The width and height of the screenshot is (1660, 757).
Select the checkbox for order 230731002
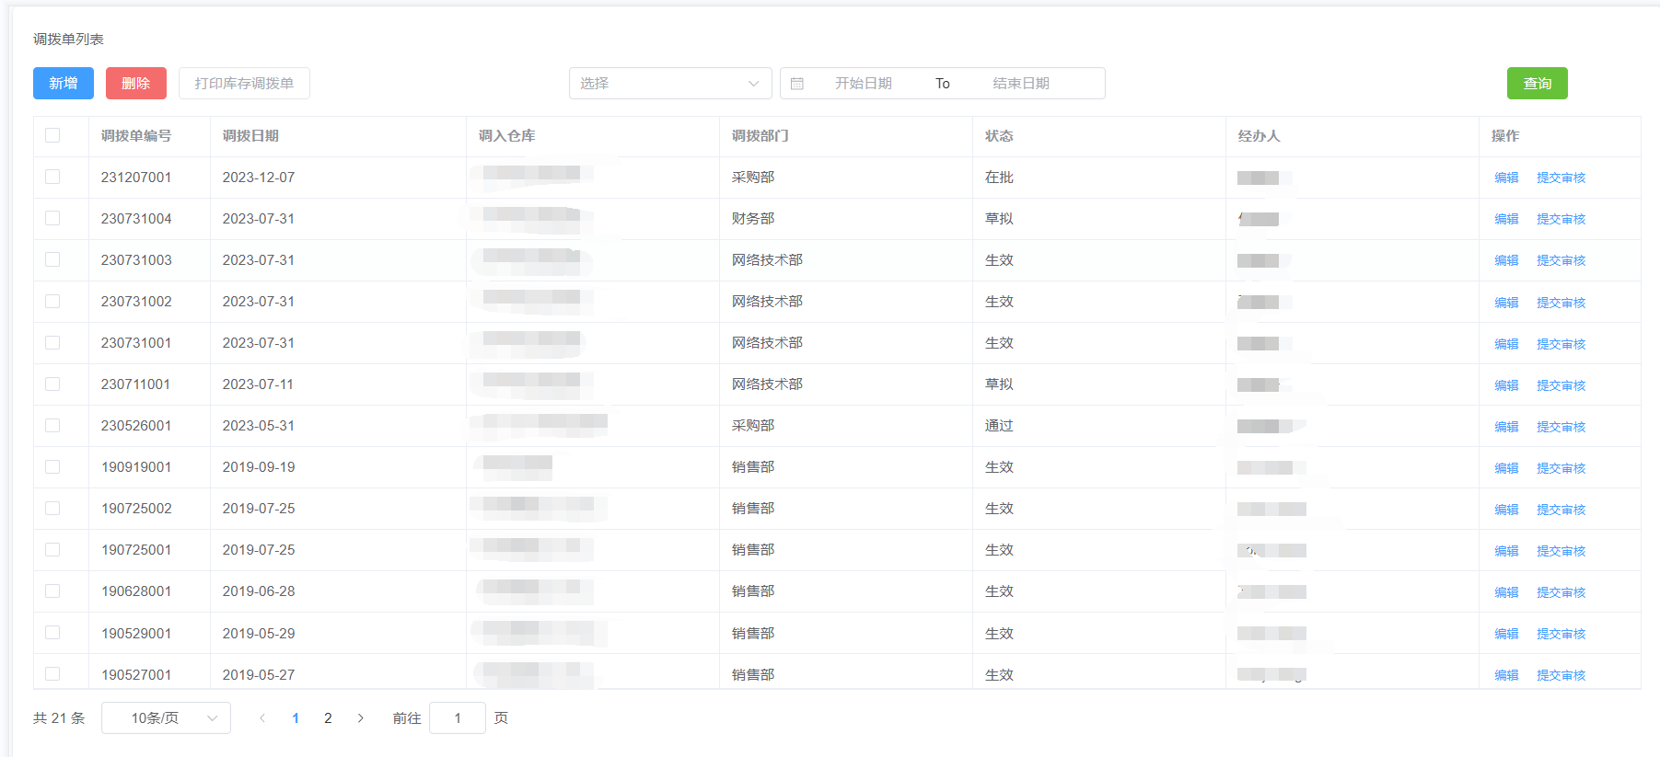[52, 301]
